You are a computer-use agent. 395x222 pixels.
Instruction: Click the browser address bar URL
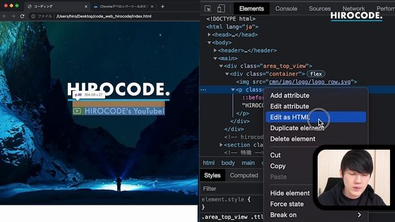(x=104, y=16)
